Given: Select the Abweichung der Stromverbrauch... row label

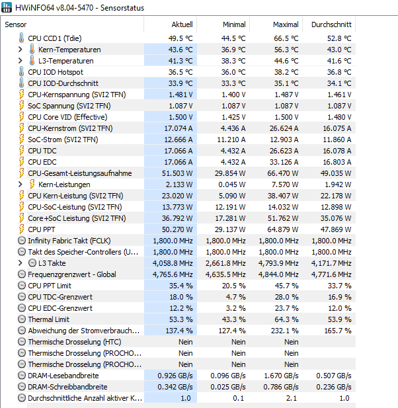Looking at the screenshot, I should pyautogui.click(x=84, y=331).
